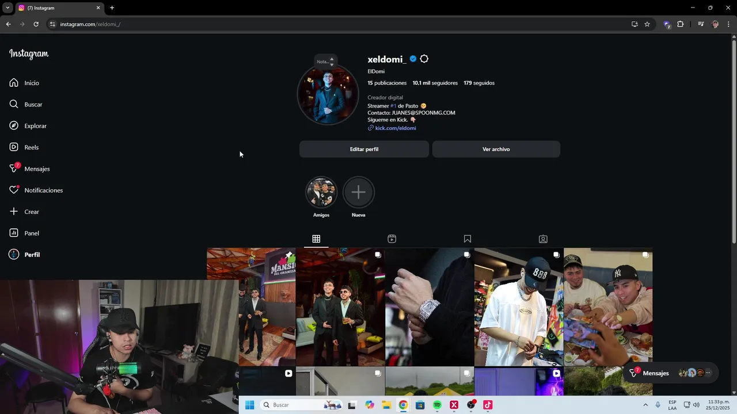
Task: Close the Instagram browser tab
Action: pos(98,8)
